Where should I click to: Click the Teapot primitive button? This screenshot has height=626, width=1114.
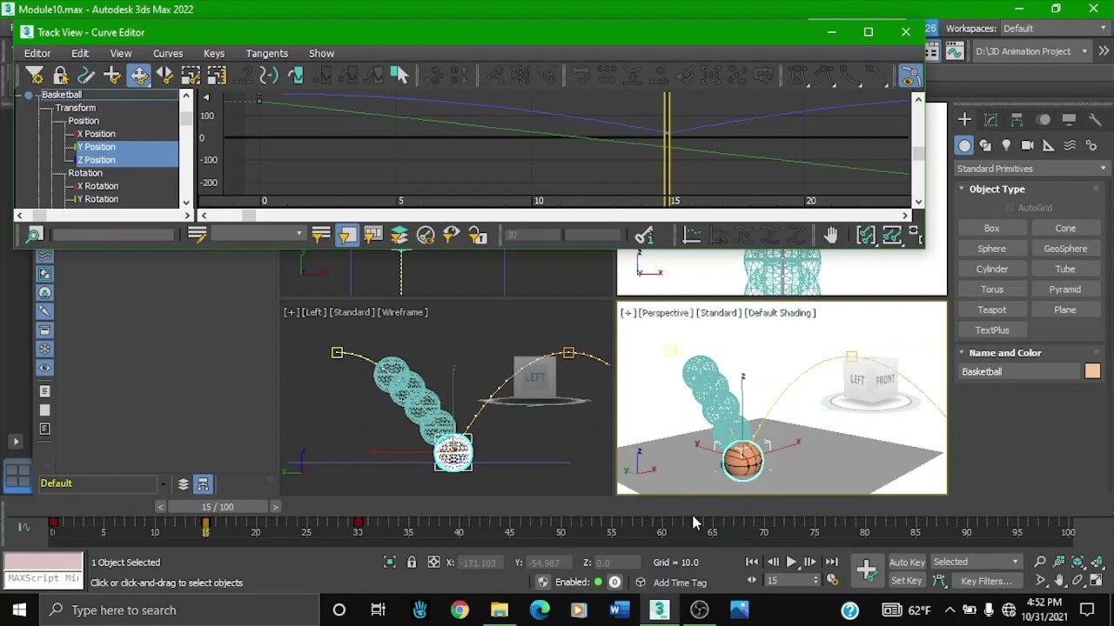[x=991, y=310]
